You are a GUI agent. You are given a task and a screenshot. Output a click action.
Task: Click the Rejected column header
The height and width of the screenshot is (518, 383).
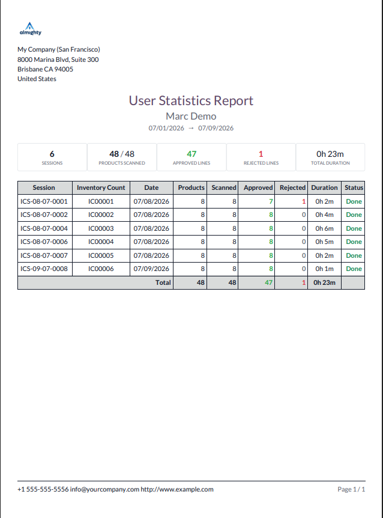tap(291, 187)
